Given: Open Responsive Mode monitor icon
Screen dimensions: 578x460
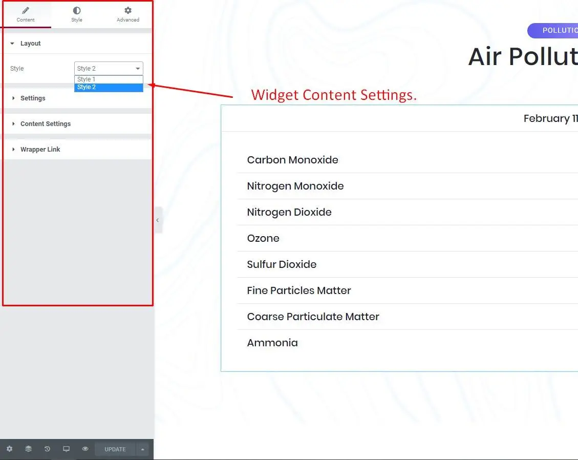Looking at the screenshot, I should (x=67, y=449).
